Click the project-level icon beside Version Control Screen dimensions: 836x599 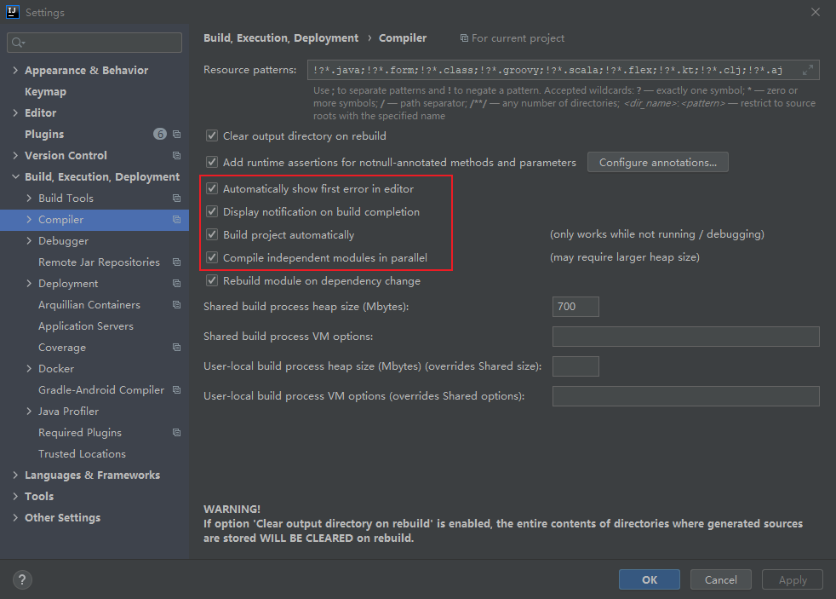coord(176,156)
